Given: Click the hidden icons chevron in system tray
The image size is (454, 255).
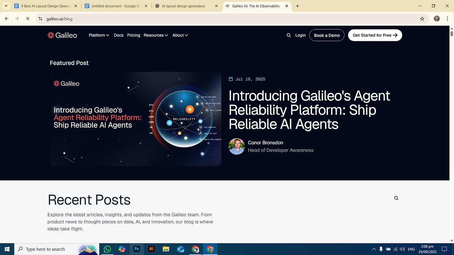Looking at the screenshot, I should 374,249.
